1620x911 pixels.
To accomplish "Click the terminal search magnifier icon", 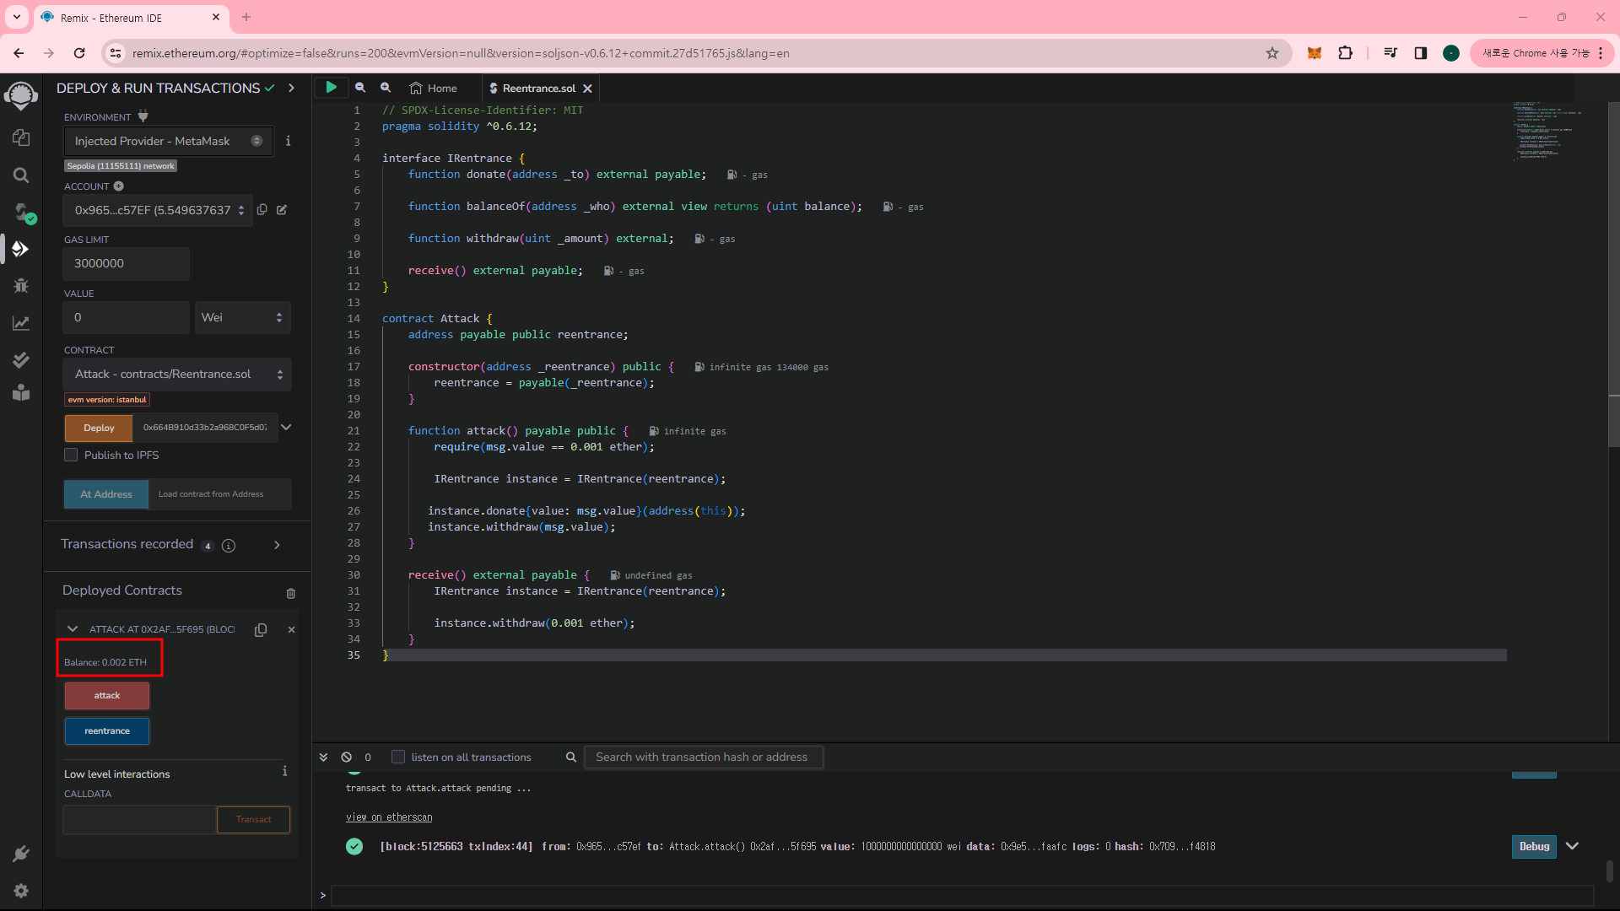I will click(x=571, y=757).
